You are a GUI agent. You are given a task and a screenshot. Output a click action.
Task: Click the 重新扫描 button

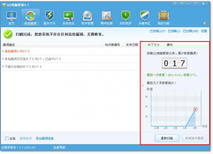click(x=167, y=138)
